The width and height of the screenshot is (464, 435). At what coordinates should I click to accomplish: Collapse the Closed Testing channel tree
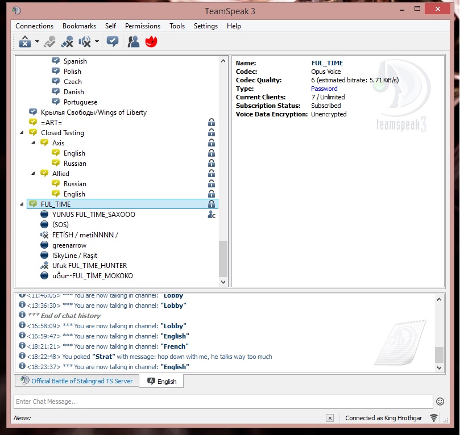pyautogui.click(x=22, y=133)
